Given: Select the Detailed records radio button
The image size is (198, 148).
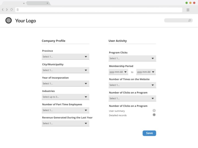Looking at the screenshot, I should tap(154, 115).
